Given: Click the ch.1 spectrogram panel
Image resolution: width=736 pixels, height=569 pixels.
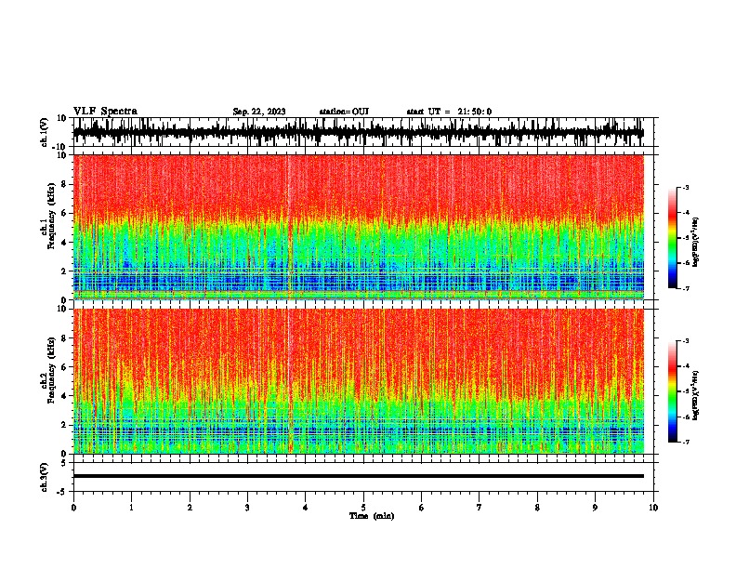Looking at the screenshot, I should tap(359, 227).
